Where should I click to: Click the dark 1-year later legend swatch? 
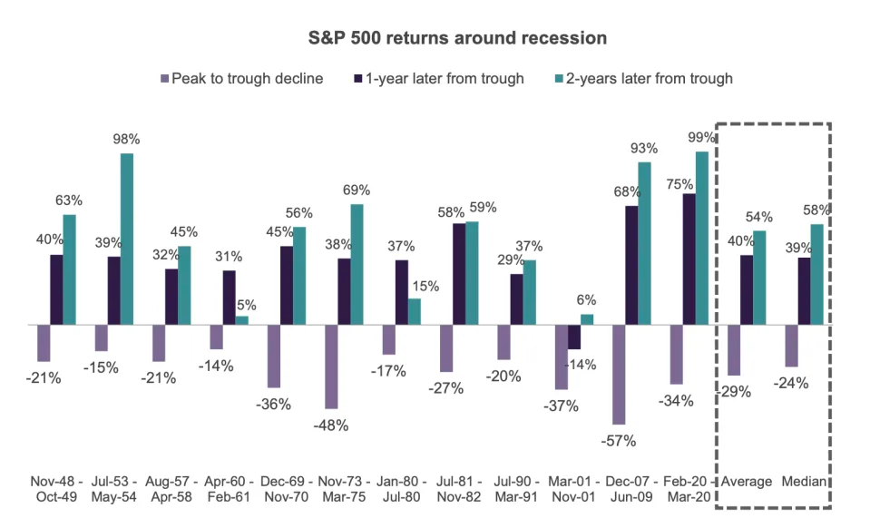[x=357, y=79]
